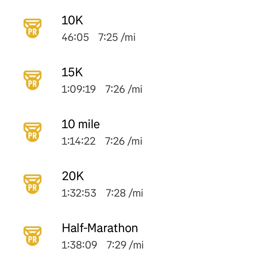Tap the Half-Marathon PR medal icon

(x=32, y=236)
